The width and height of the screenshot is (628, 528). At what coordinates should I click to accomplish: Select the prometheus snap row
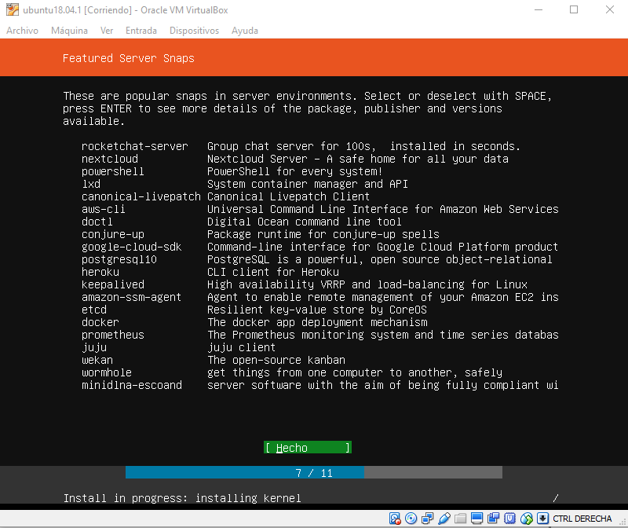click(320, 335)
